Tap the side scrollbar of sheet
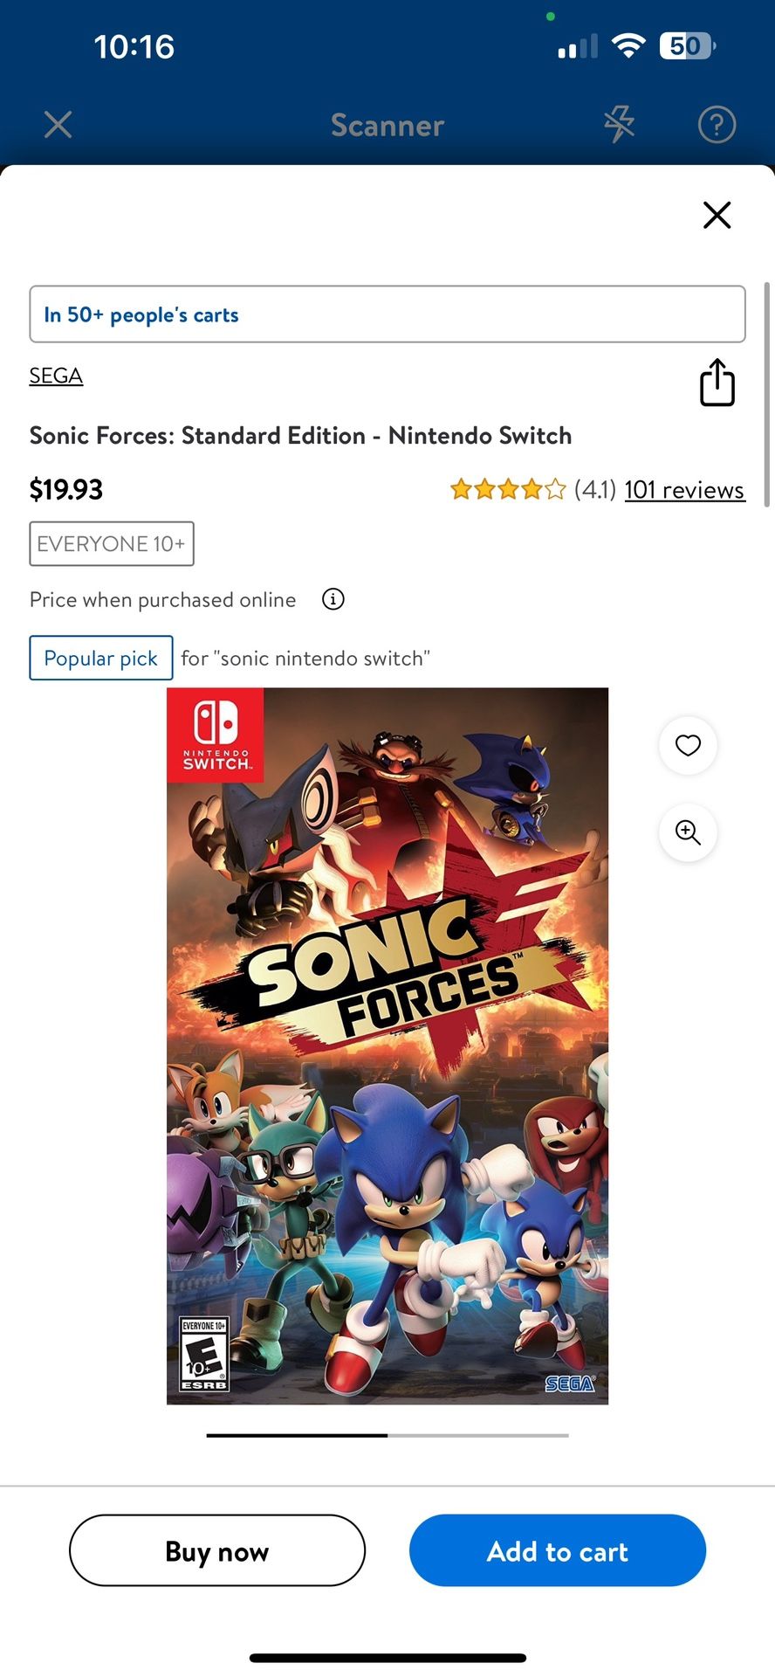Screen dimensions: 775x1677 click(x=766, y=393)
